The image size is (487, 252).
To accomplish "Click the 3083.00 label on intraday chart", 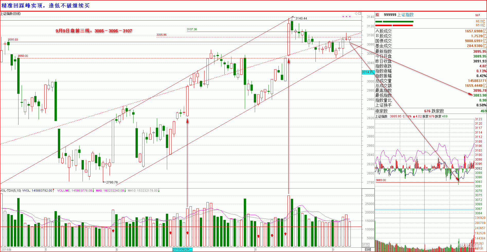I will (381, 180).
